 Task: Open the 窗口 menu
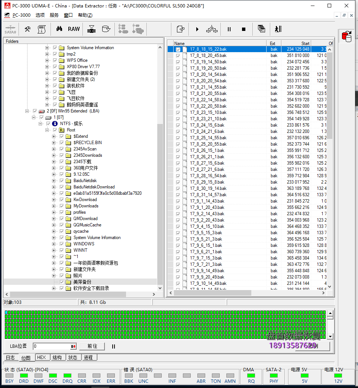click(68, 15)
